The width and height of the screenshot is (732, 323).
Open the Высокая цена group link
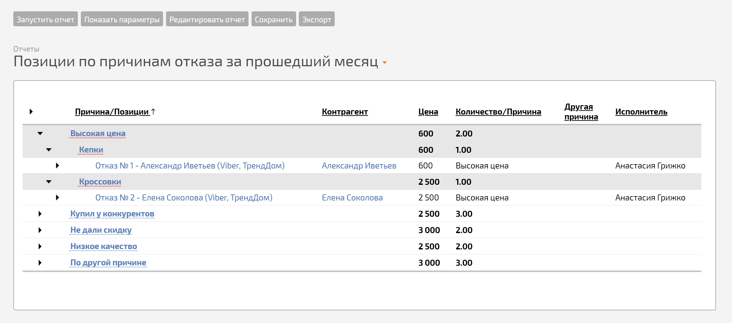98,133
